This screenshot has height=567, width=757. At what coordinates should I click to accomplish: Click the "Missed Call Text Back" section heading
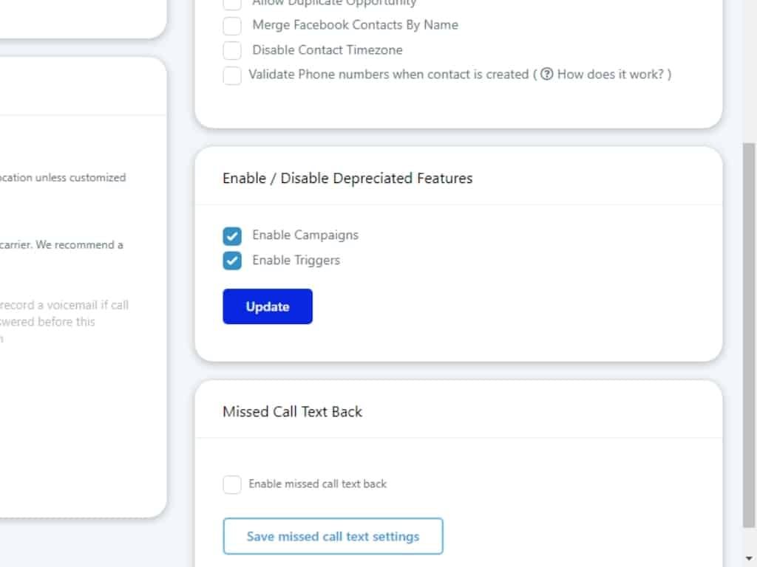[x=292, y=412]
